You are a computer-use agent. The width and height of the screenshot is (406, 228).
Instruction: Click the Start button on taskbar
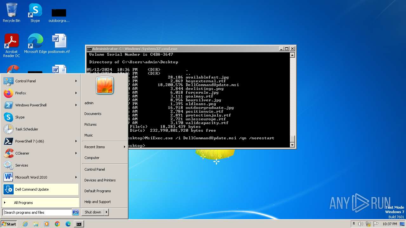9,224
